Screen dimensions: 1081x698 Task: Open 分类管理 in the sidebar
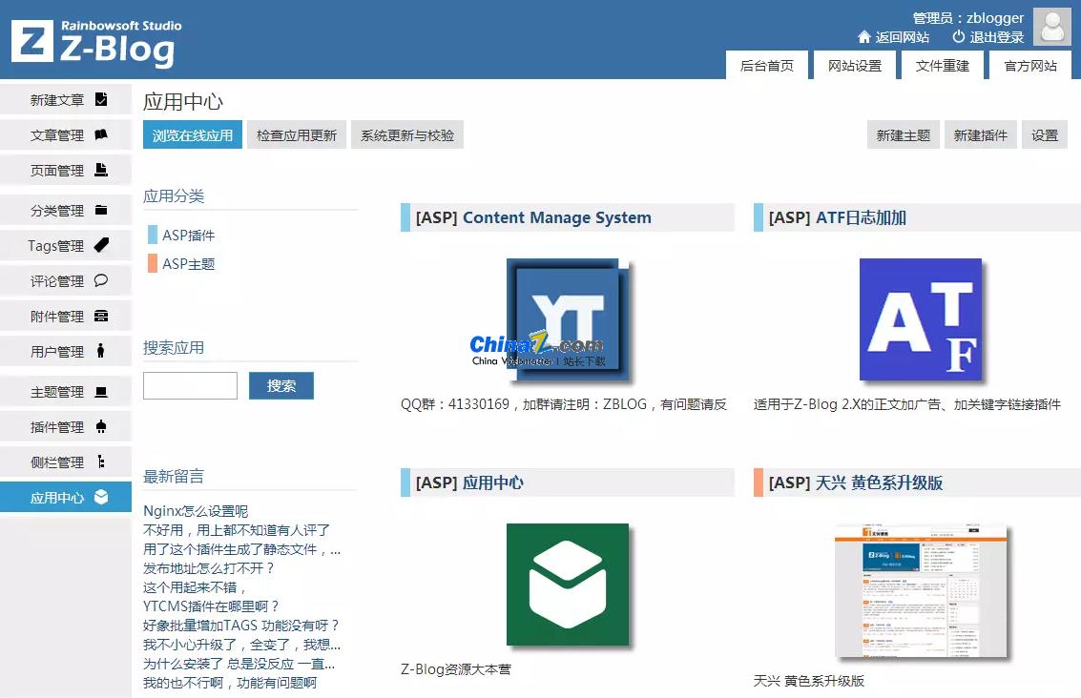[66, 210]
